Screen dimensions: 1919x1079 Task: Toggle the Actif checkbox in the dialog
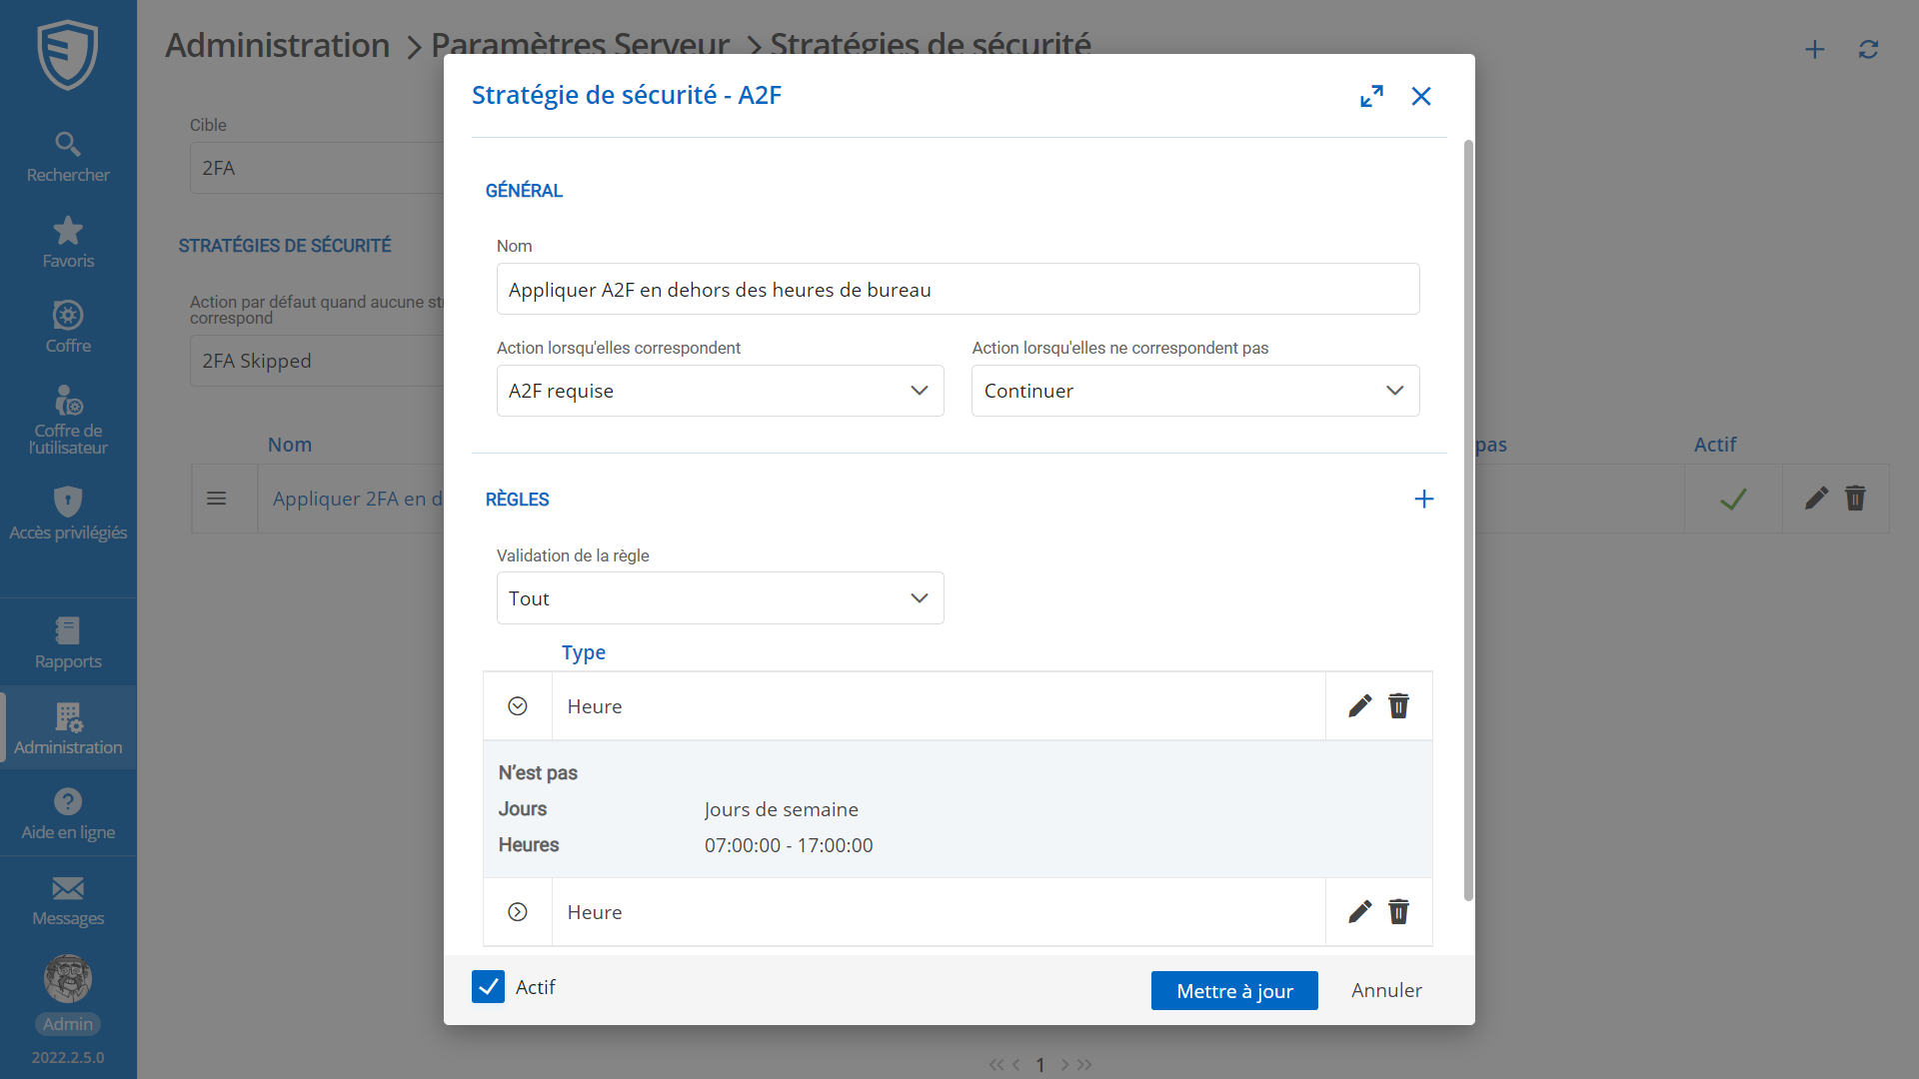coord(487,986)
